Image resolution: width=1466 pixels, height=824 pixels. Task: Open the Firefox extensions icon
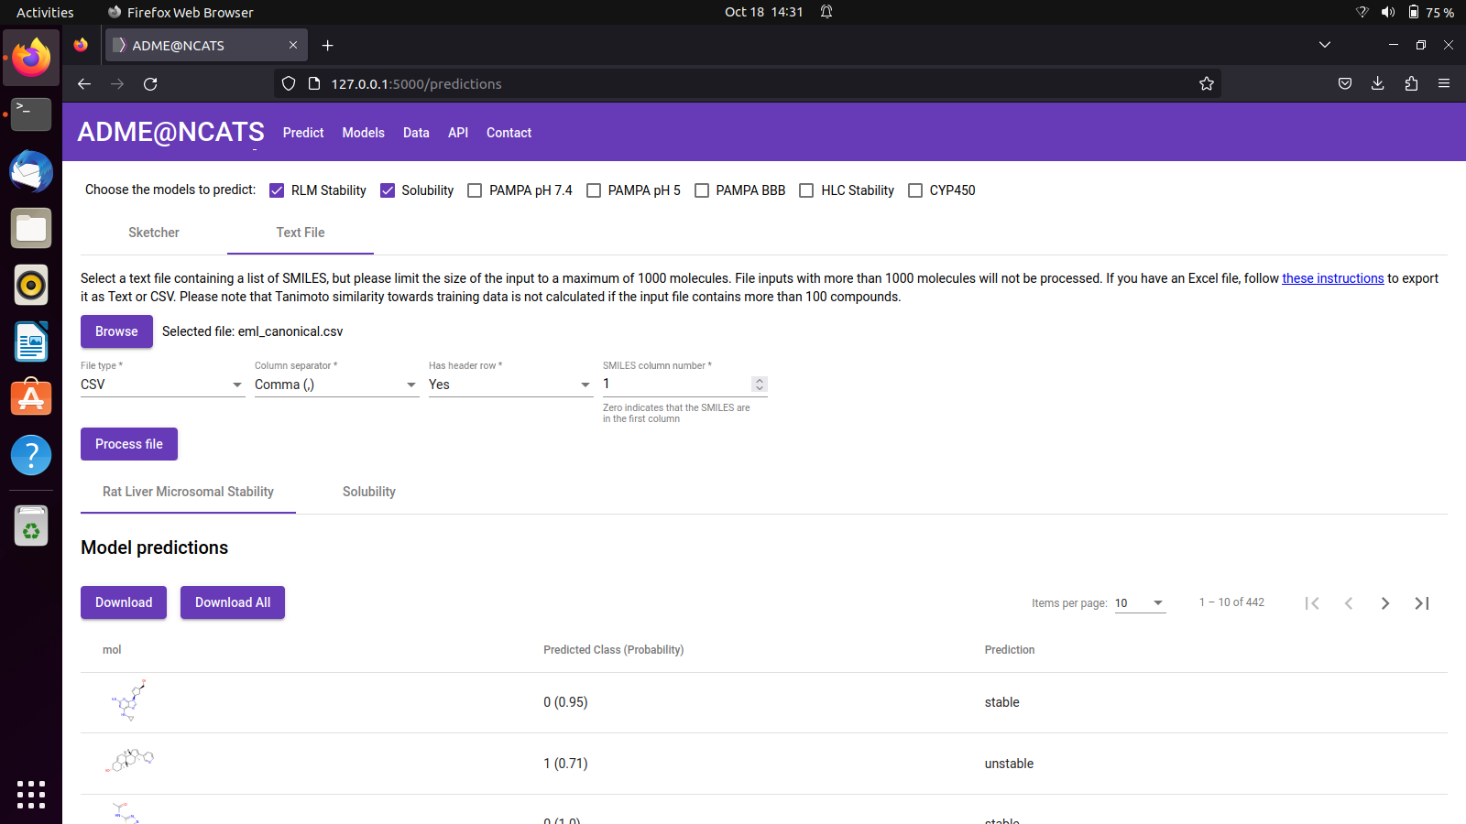tap(1411, 83)
